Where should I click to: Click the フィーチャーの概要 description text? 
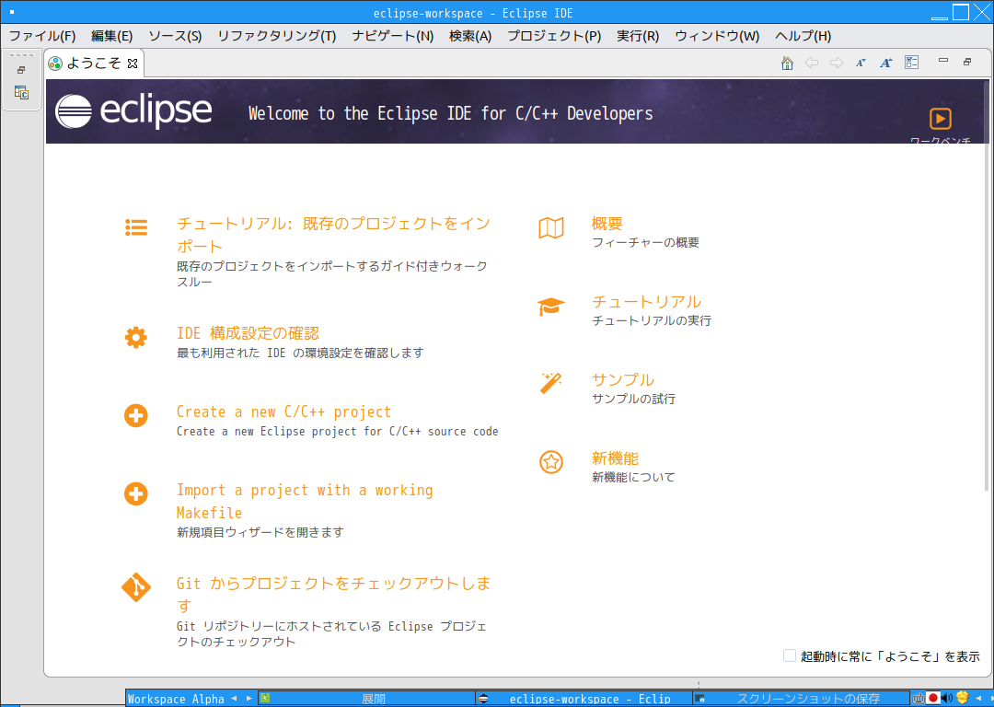point(645,242)
